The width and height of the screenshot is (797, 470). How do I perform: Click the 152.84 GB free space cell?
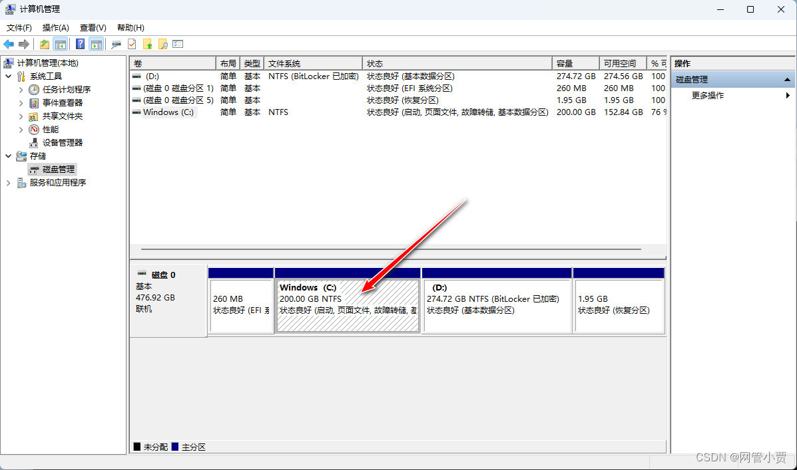pos(623,112)
